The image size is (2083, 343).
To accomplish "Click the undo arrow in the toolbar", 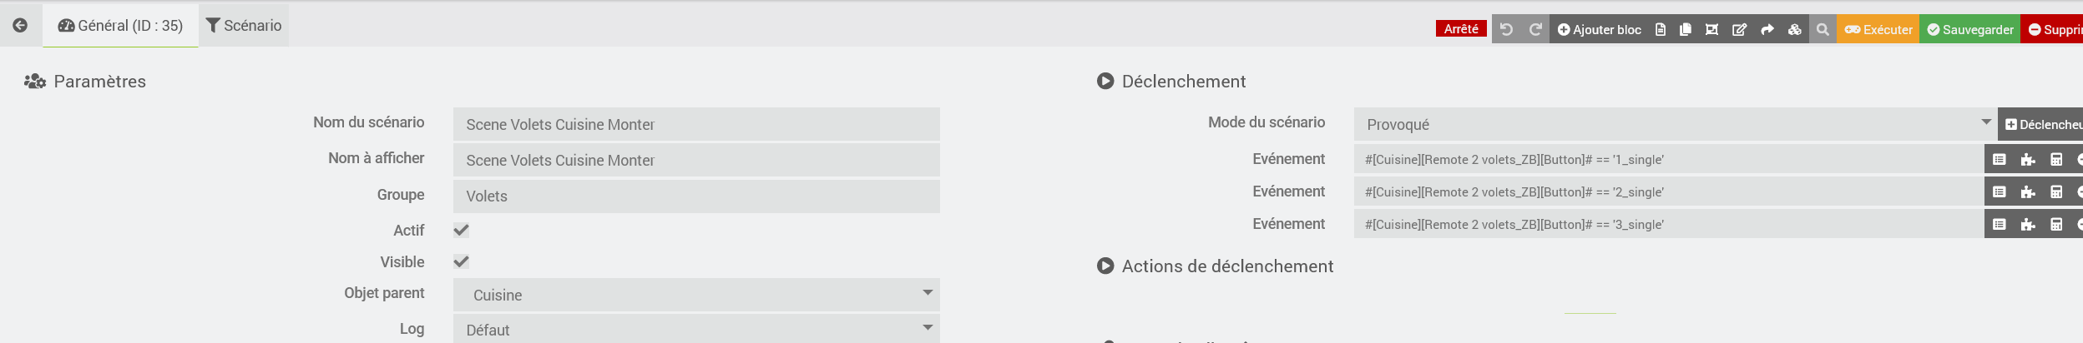I will 1506,30.
